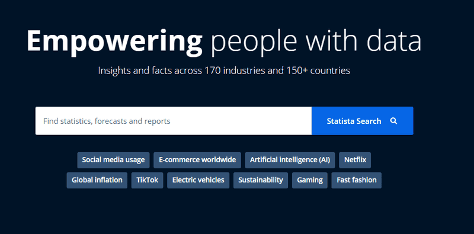Click the magnifying glass search icon

393,121
